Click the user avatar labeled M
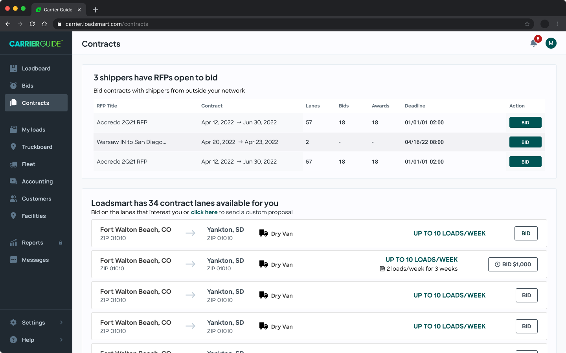Screen dimensions: 566x353 click(x=551, y=44)
